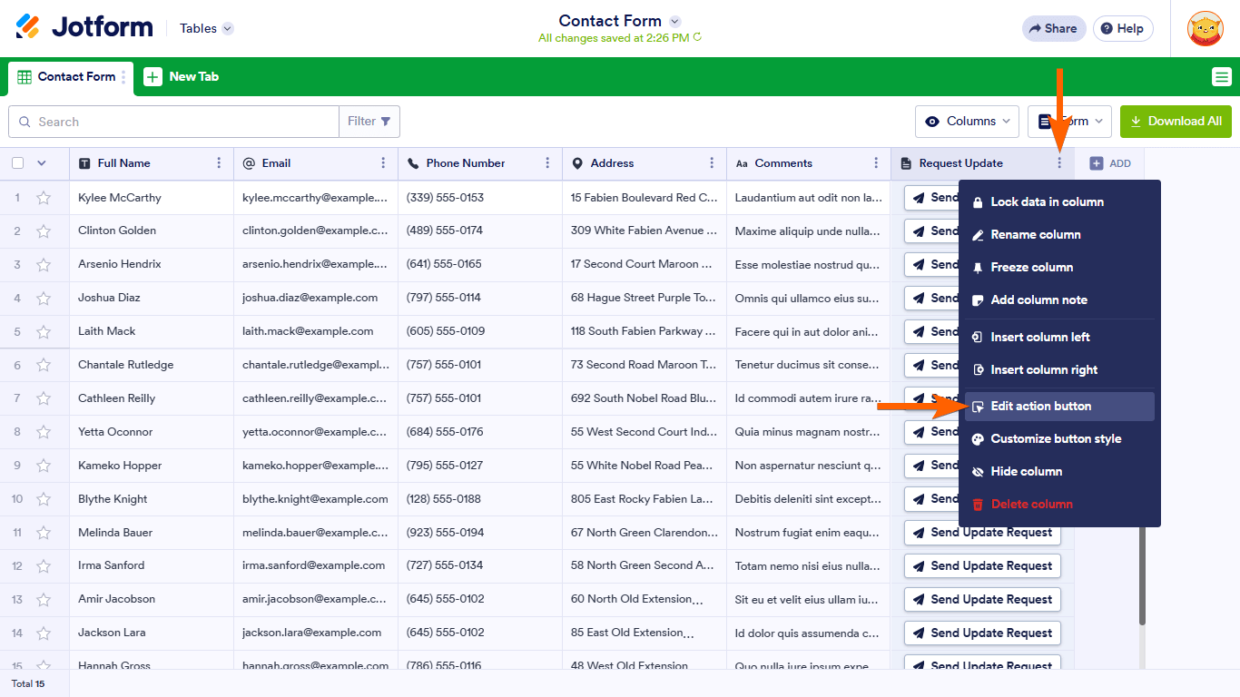
Task: Select Insert column left
Action: [x=1059, y=337]
